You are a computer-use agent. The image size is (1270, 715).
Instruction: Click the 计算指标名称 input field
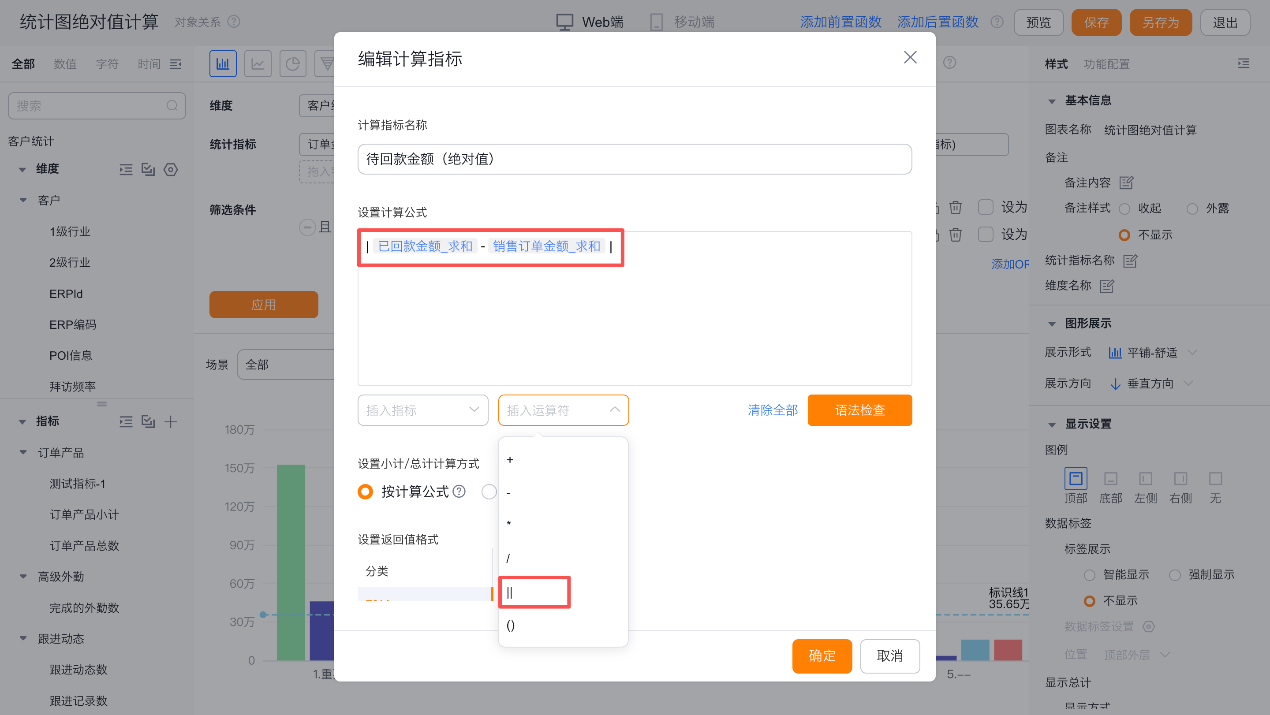point(634,159)
